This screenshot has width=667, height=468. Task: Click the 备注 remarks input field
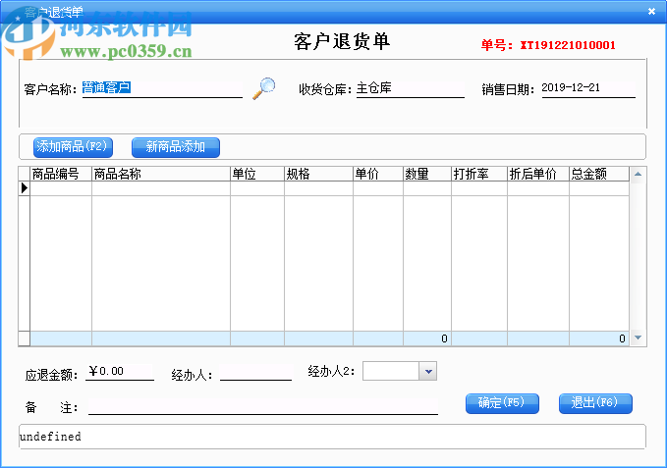263,406
